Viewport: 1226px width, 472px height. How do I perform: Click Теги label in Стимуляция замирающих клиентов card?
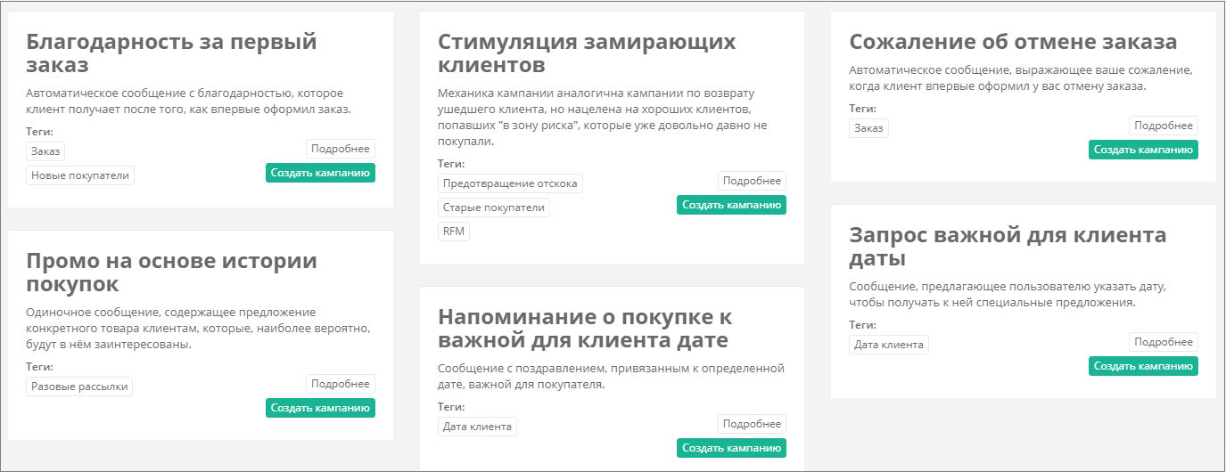pos(451,164)
